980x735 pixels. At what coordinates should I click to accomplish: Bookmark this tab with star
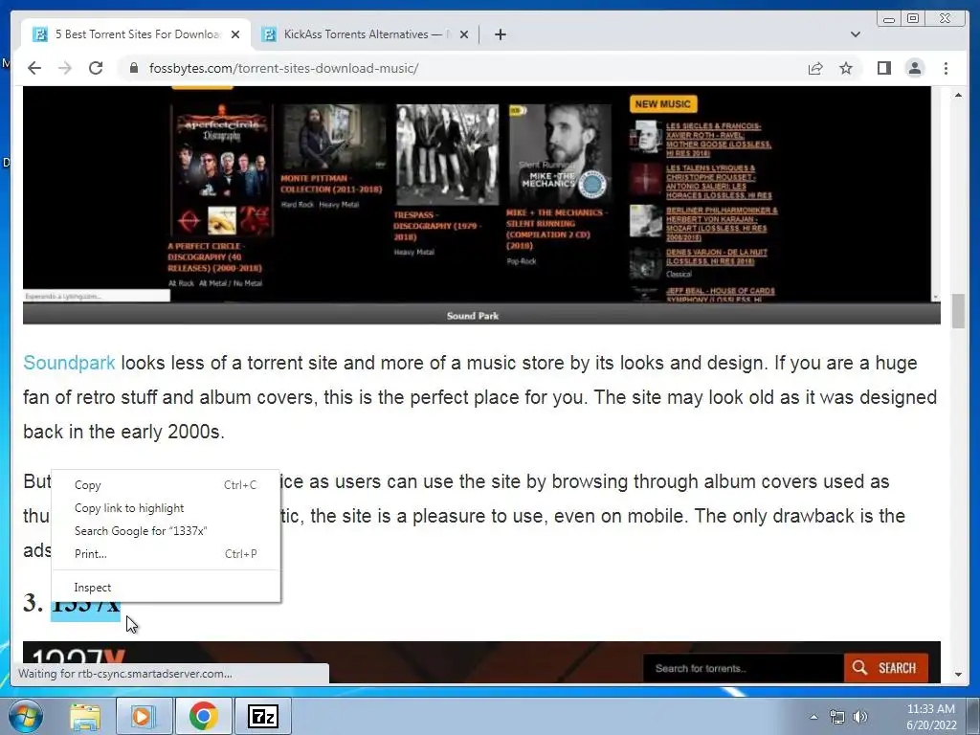[846, 68]
